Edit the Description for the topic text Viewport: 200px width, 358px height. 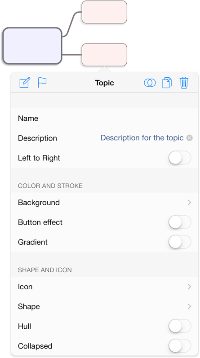click(142, 138)
